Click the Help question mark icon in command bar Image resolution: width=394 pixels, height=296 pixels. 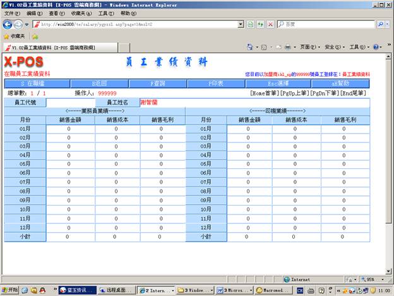coord(376,47)
